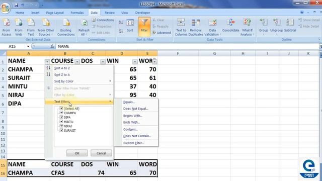Uncheck CHAMPA in filter list
Screen dimensions: 322x181
coord(61,113)
